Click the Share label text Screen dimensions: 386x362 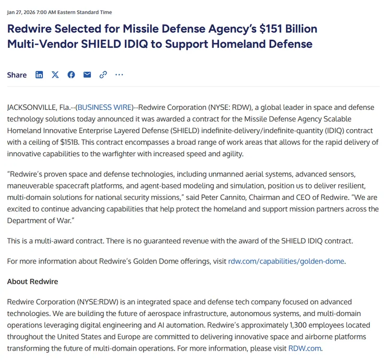click(17, 75)
